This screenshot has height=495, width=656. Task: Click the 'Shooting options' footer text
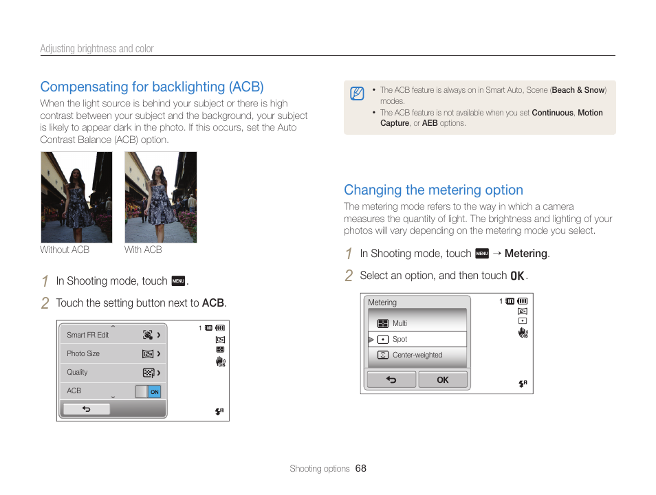tap(320, 469)
